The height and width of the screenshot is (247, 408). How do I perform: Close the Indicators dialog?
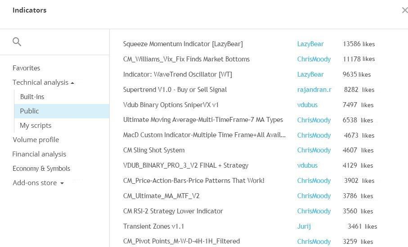(404, 10)
